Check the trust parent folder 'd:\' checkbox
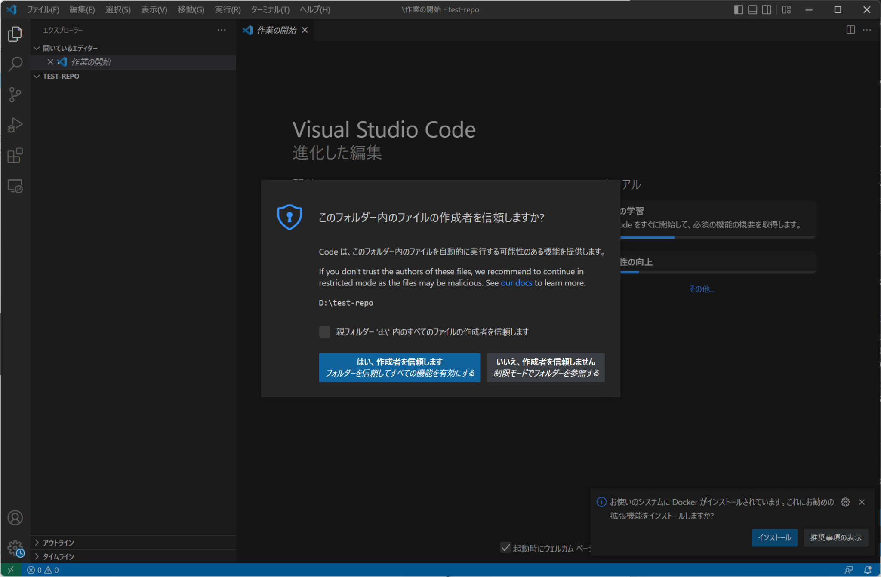Image resolution: width=881 pixels, height=577 pixels. pos(325,331)
